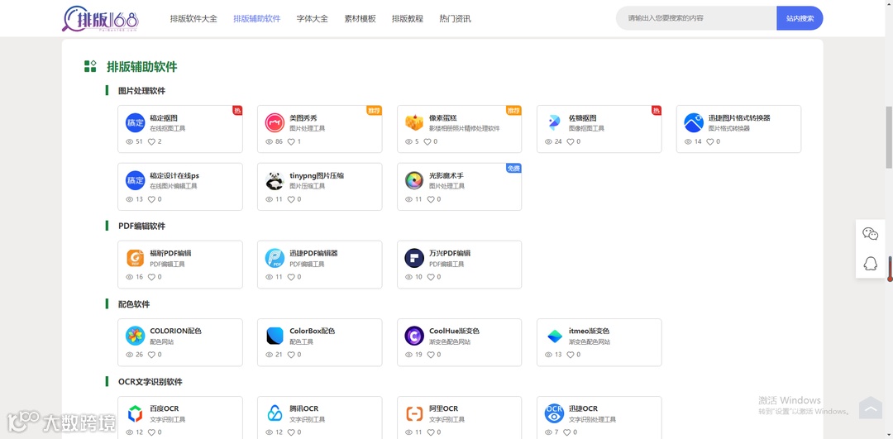Screen dimensions: 893x439
Task: Click 影楼照册照片精修处理软件 description text
Action: tap(464, 129)
